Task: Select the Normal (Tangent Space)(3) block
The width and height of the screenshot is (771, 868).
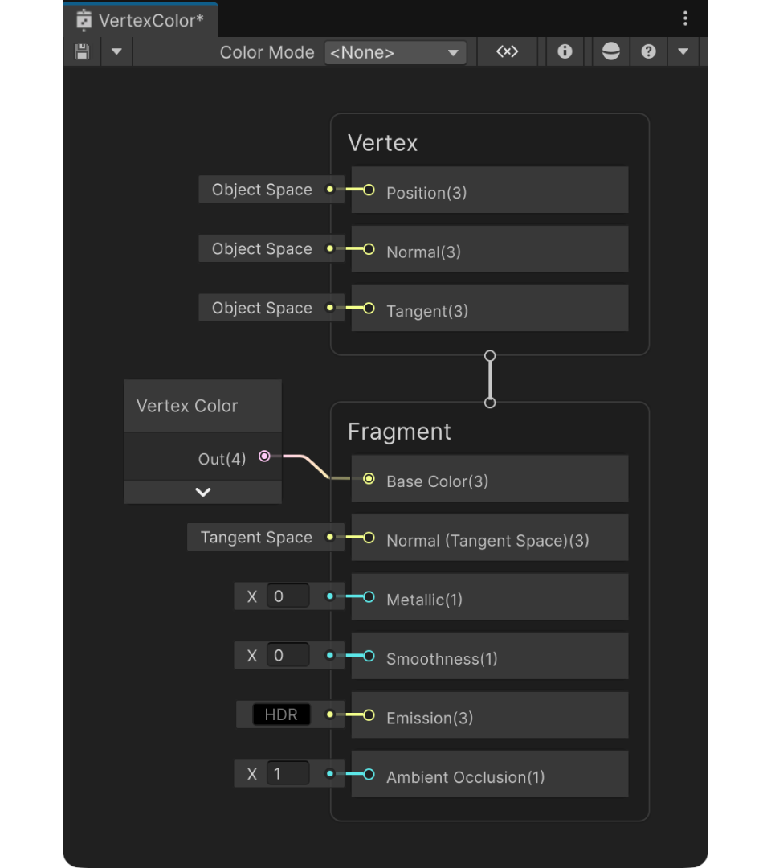Action: pos(489,538)
